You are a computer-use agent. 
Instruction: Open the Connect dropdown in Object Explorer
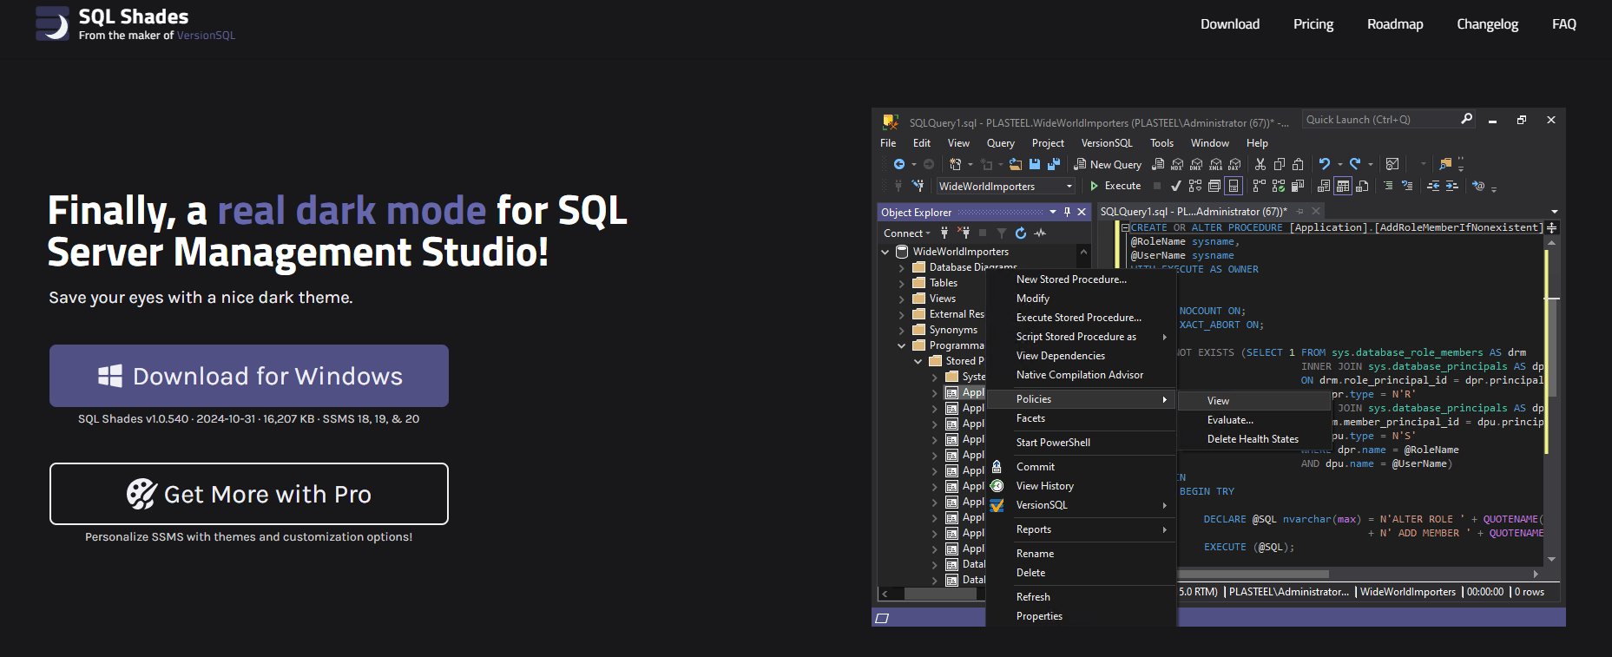coord(907,233)
